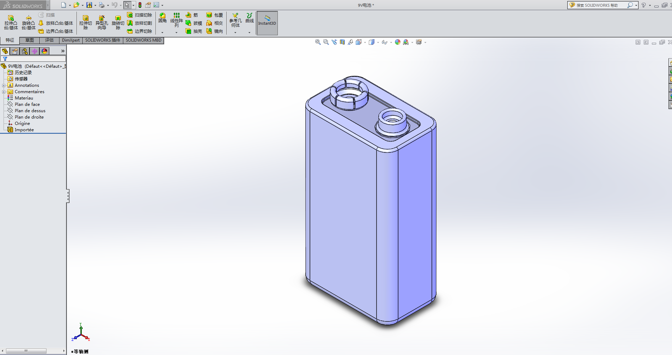Select the 抽壳 shell tool

pyautogui.click(x=194, y=31)
